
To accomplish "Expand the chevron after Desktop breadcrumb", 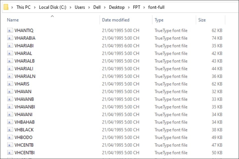I will tap(129, 7).
